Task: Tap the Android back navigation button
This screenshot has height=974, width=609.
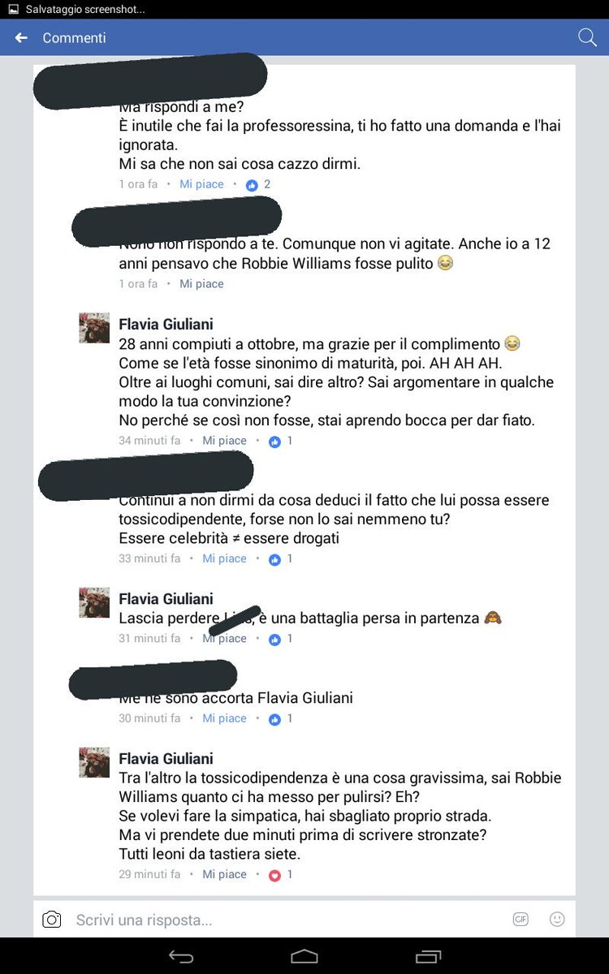Action: click(x=180, y=957)
